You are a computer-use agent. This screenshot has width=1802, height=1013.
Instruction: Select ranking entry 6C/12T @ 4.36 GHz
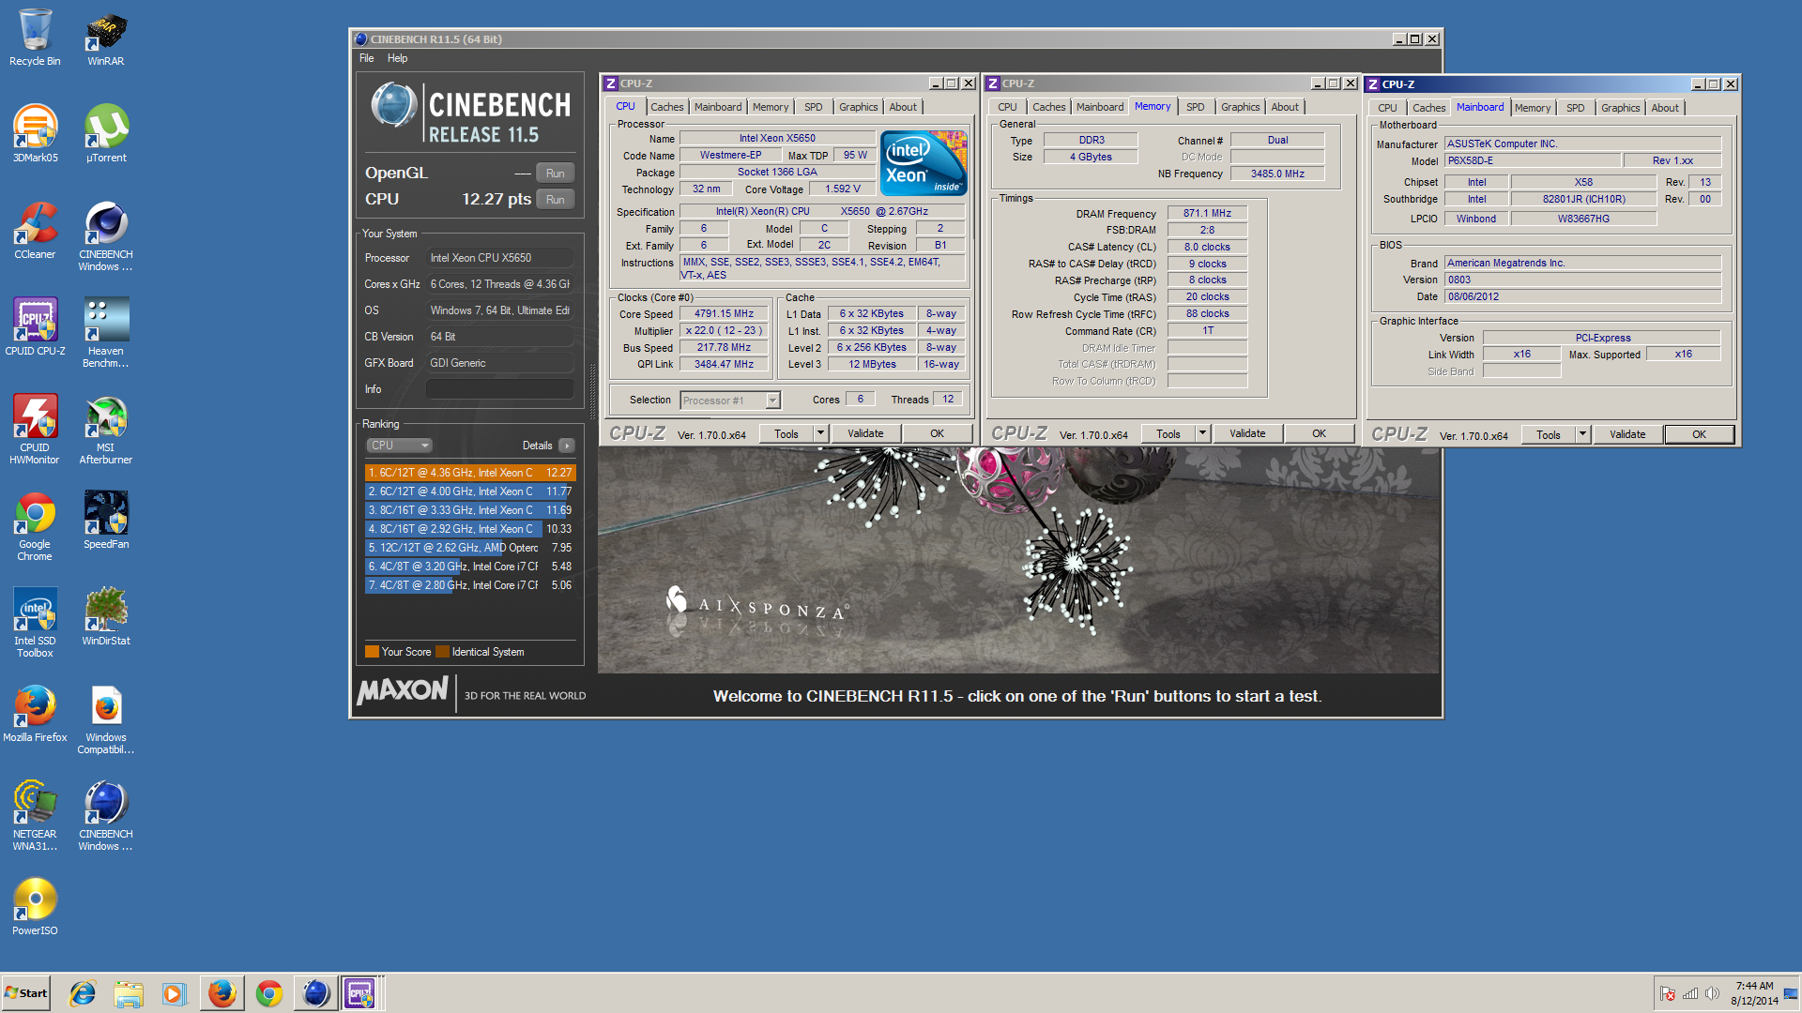470,473
